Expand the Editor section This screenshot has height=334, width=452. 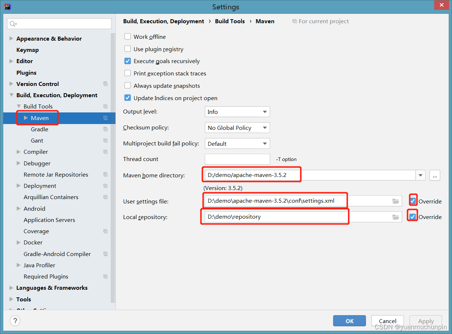11,61
